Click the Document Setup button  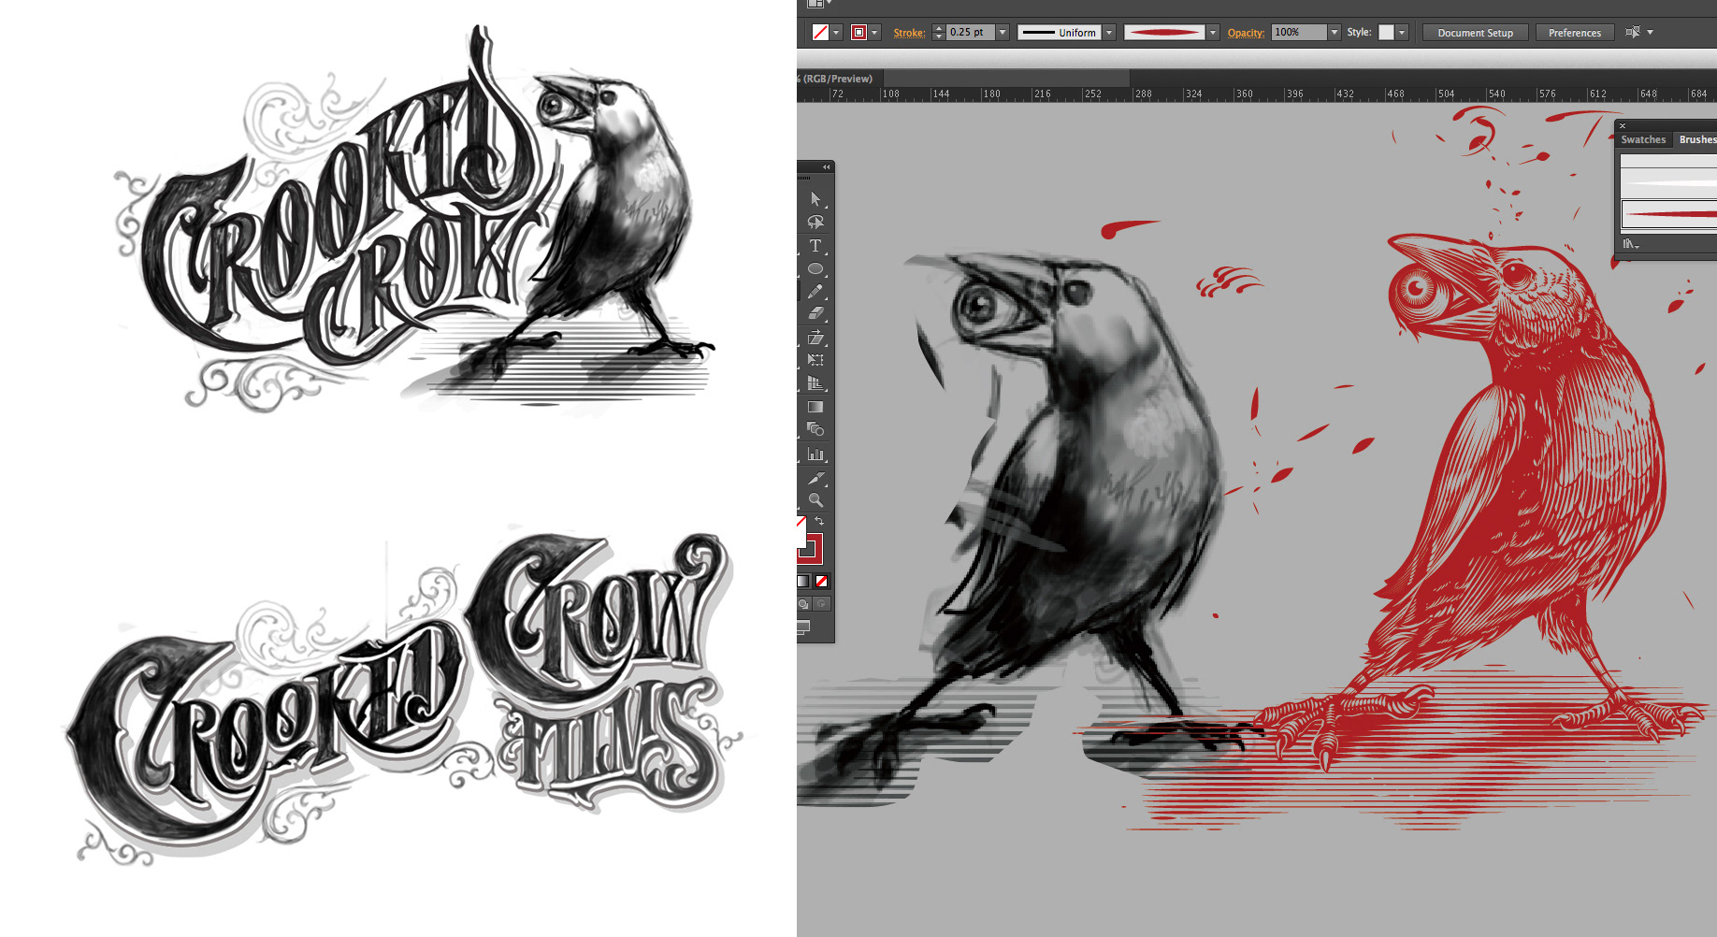pyautogui.click(x=1475, y=33)
